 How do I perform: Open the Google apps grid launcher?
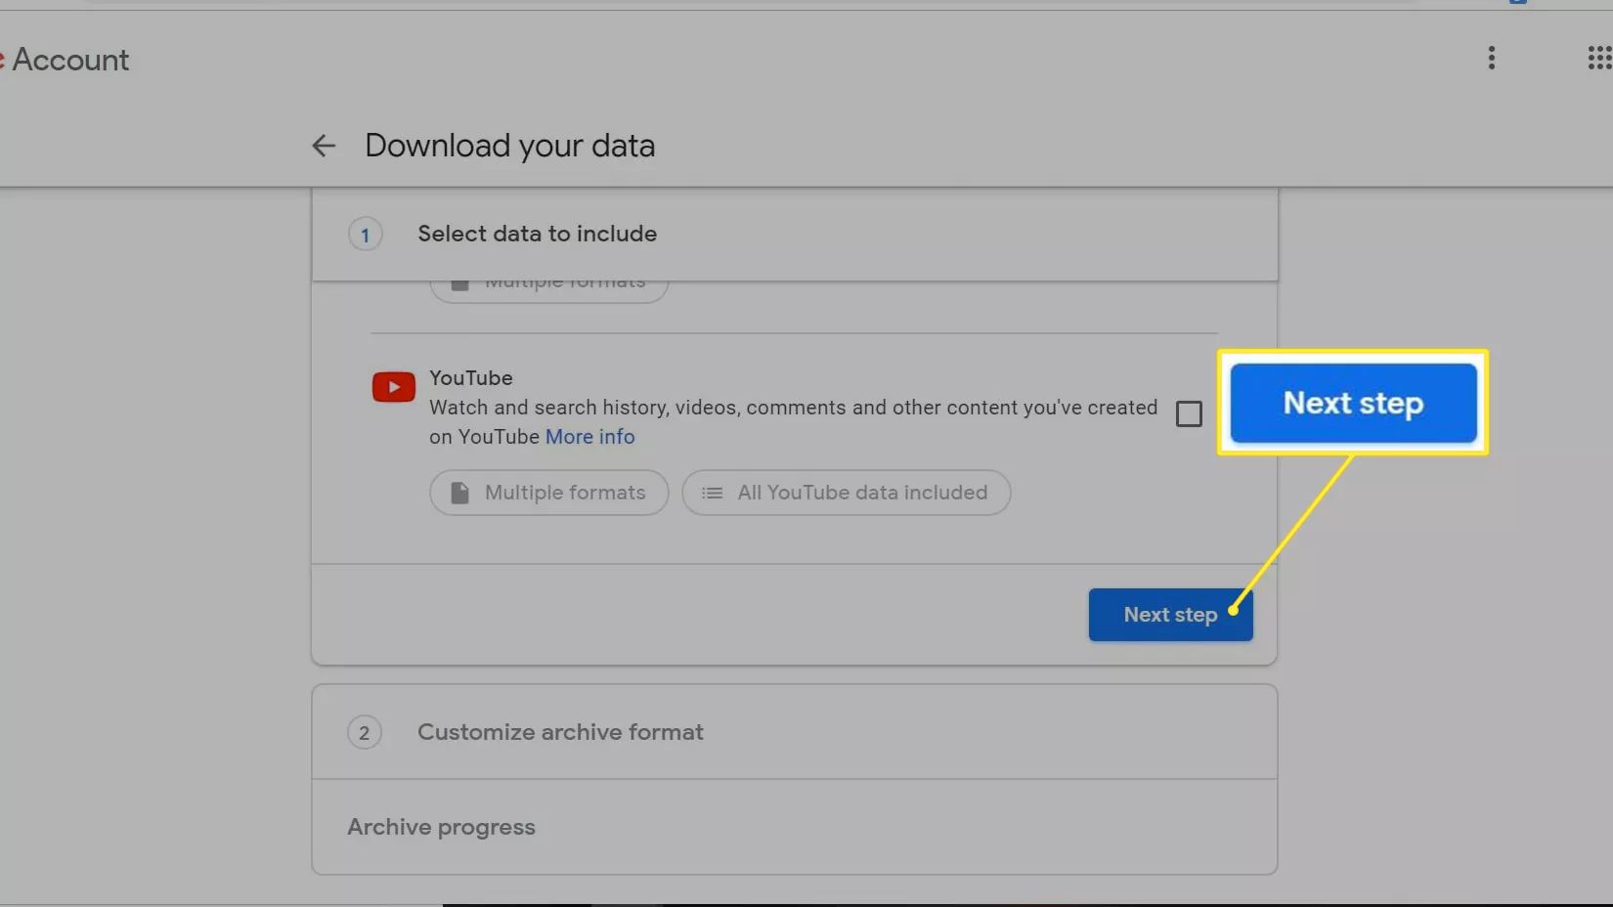tap(1599, 59)
